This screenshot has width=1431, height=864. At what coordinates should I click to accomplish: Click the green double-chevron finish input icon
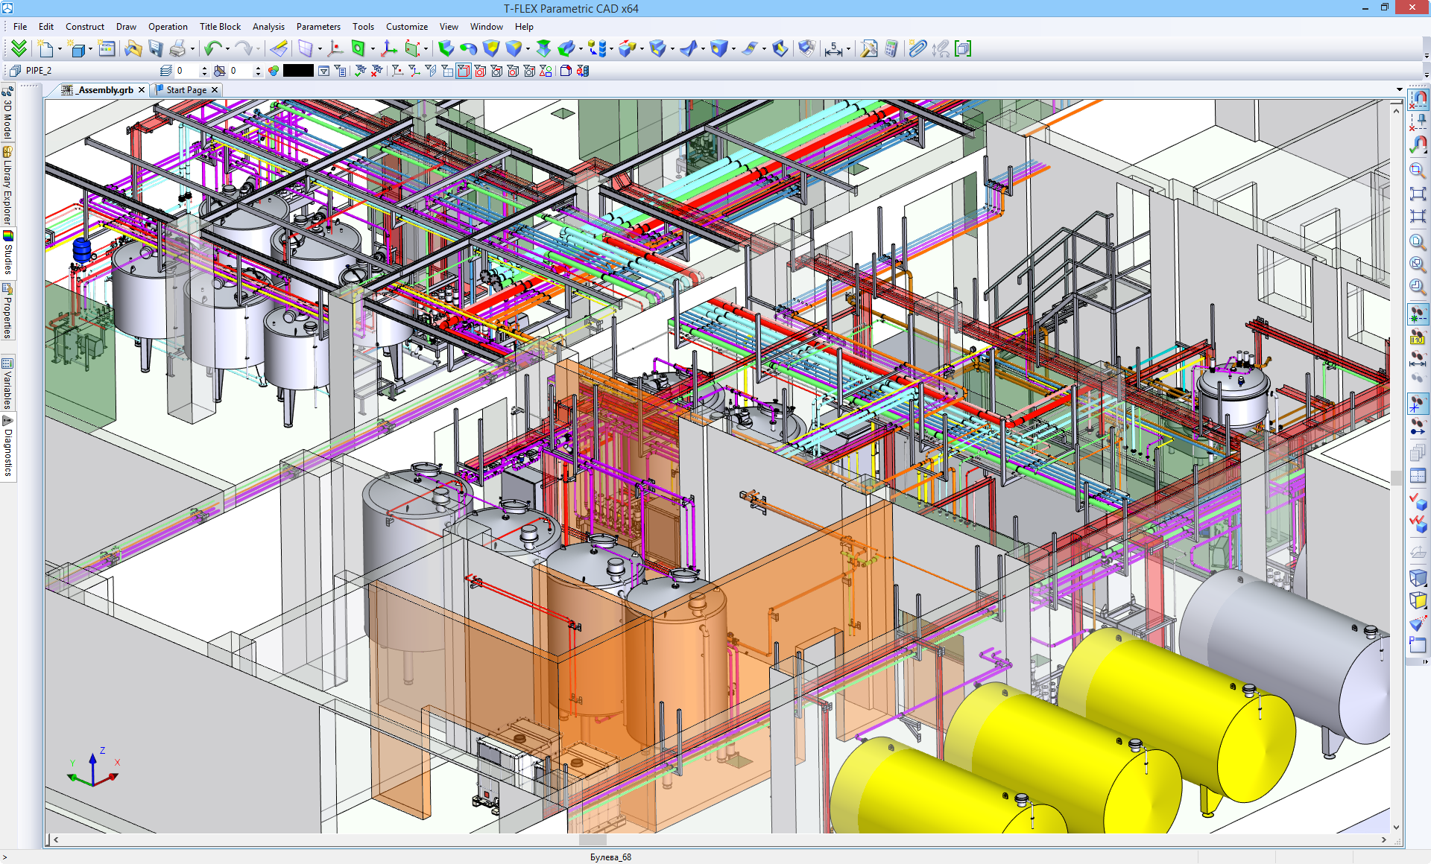19,48
